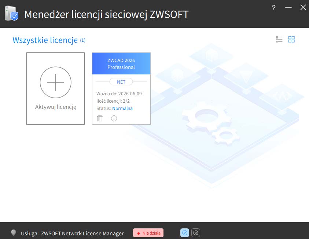Click the Ilość licencji 2/2 text

click(x=113, y=101)
